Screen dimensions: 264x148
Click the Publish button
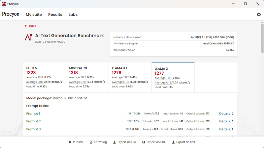pyautogui.click(x=76, y=142)
